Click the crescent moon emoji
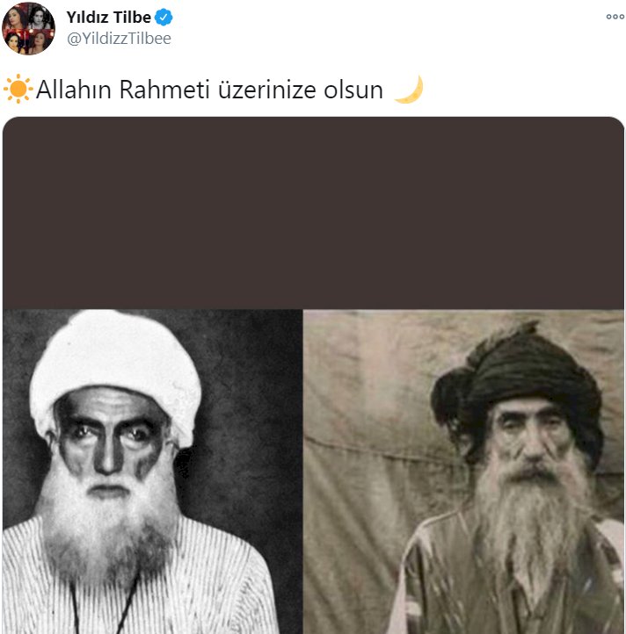This screenshot has height=634, width=626. click(x=410, y=89)
